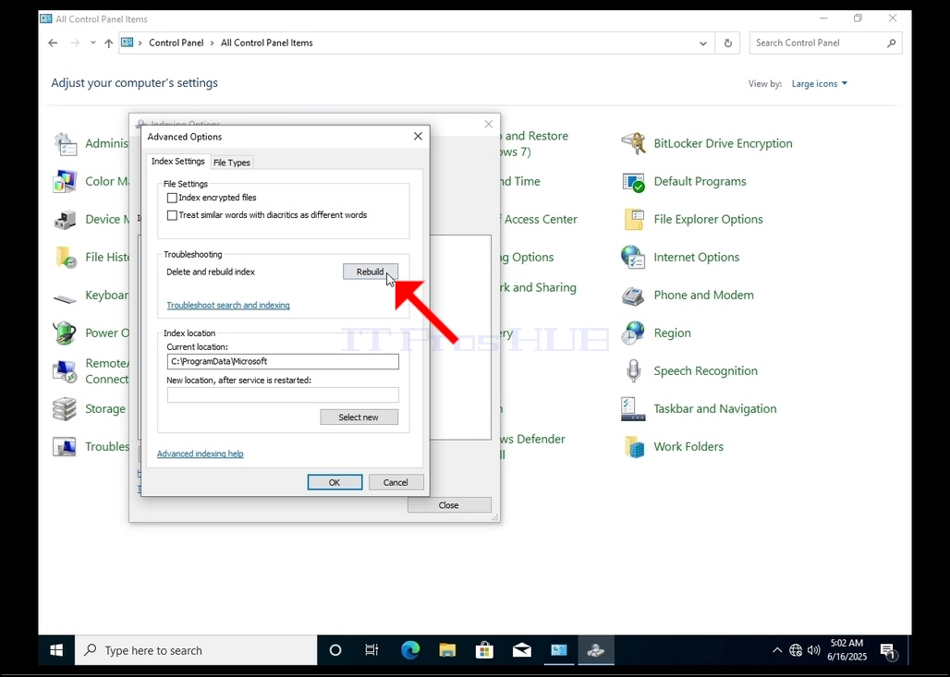Image resolution: width=950 pixels, height=677 pixels.
Task: Open the Speech Recognition microphone icon
Action: [x=633, y=370]
